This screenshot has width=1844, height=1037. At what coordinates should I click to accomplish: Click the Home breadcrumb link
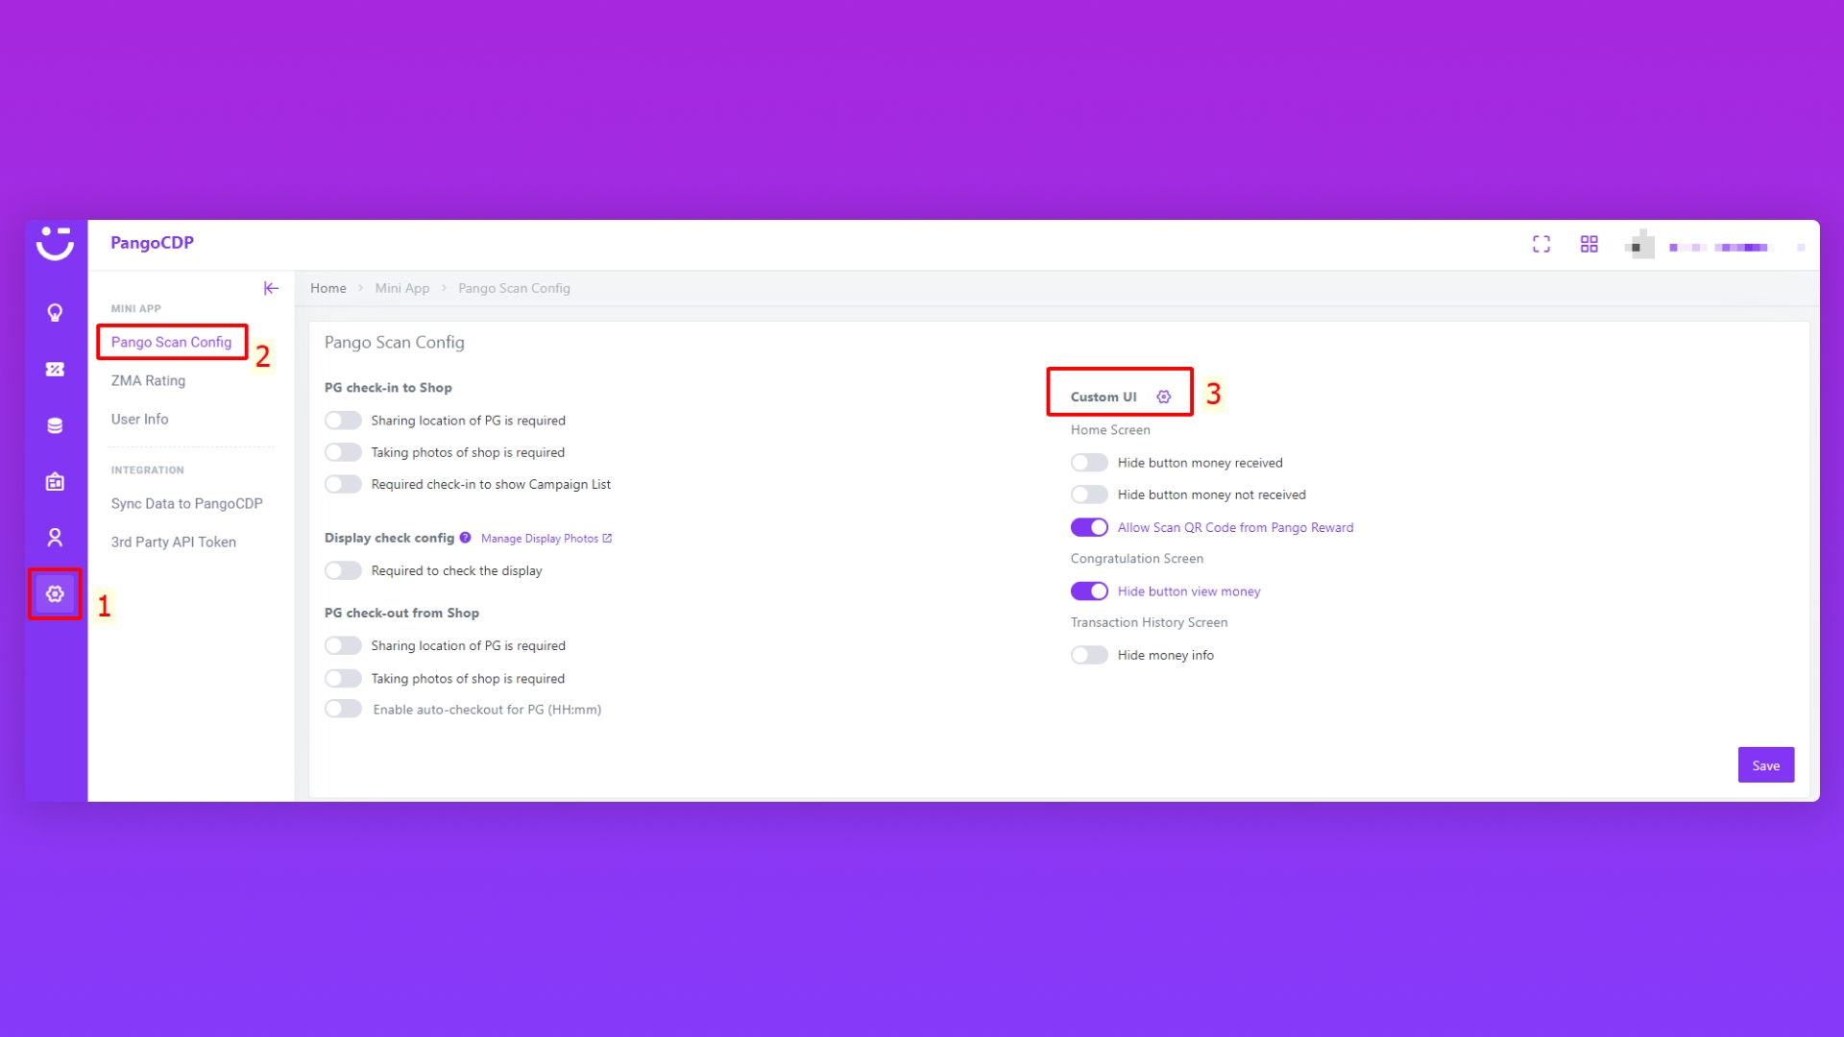point(328,288)
